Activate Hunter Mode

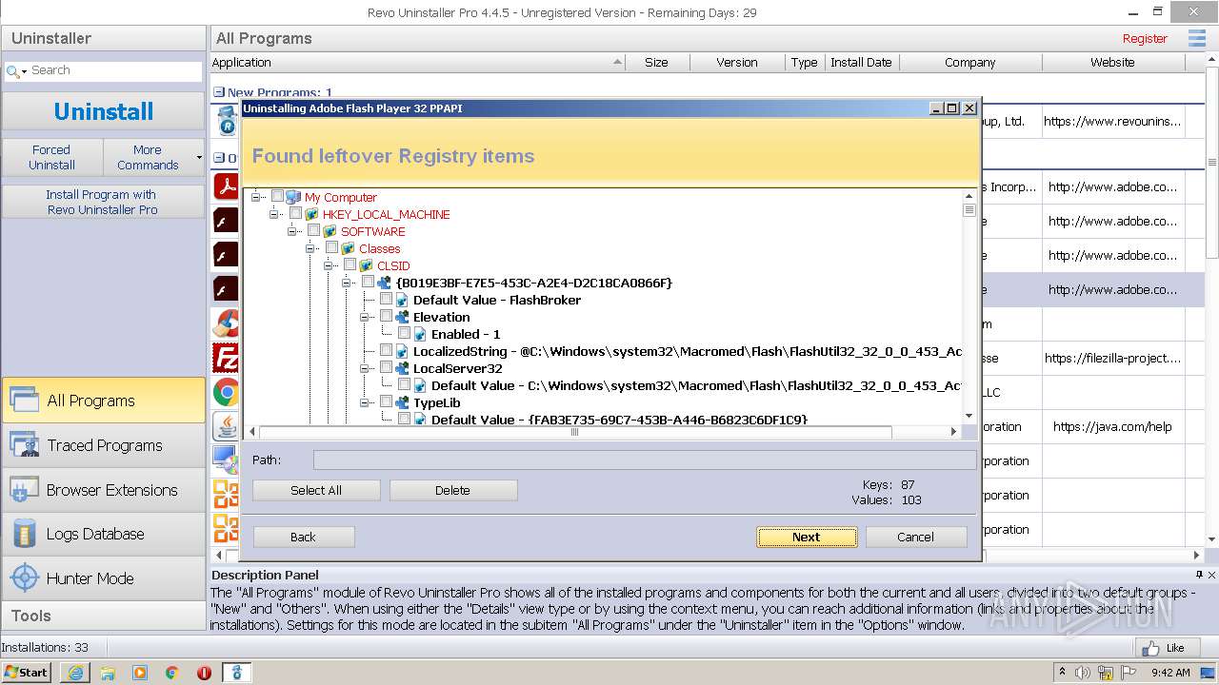point(103,578)
